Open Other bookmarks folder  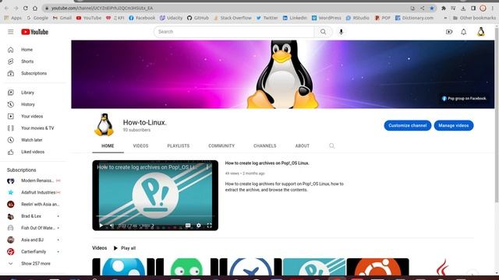pos(474,18)
